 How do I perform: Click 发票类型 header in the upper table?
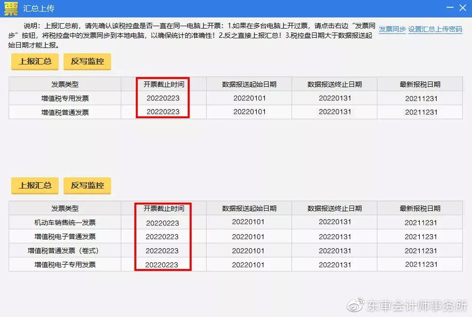[x=65, y=84]
